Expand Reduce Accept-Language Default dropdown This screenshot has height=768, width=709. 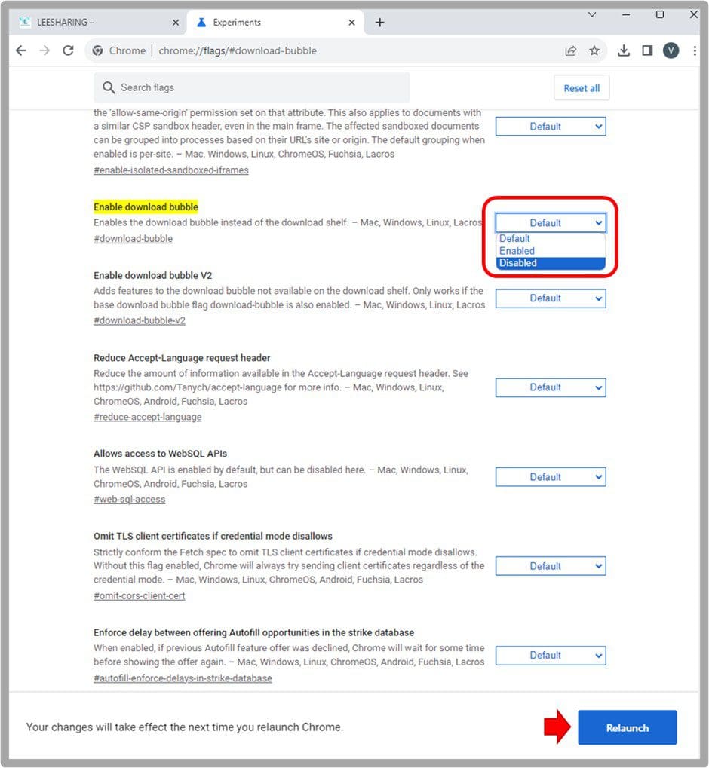551,387
